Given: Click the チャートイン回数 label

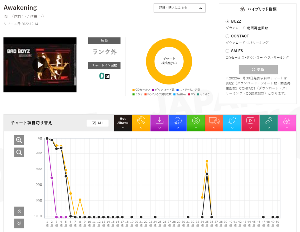Looking at the screenshot, I should [104, 65].
